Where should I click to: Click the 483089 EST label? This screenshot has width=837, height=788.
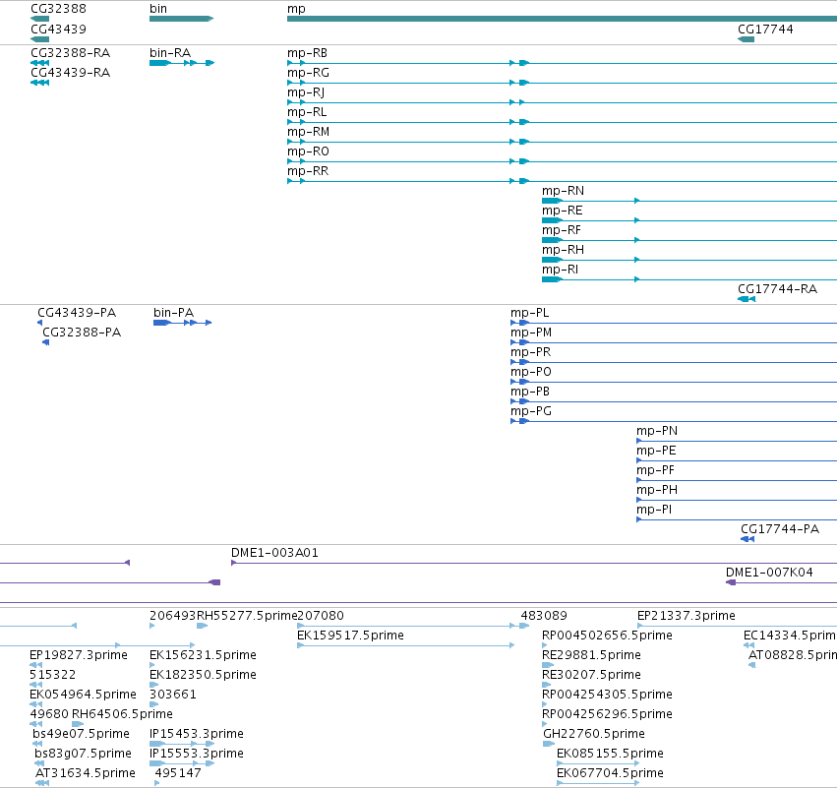[x=544, y=616]
